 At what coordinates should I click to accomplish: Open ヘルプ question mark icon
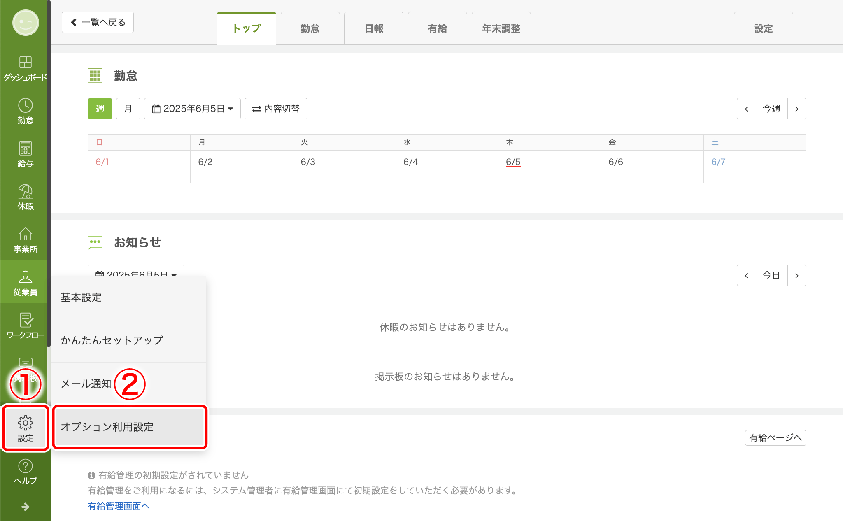[x=25, y=472]
